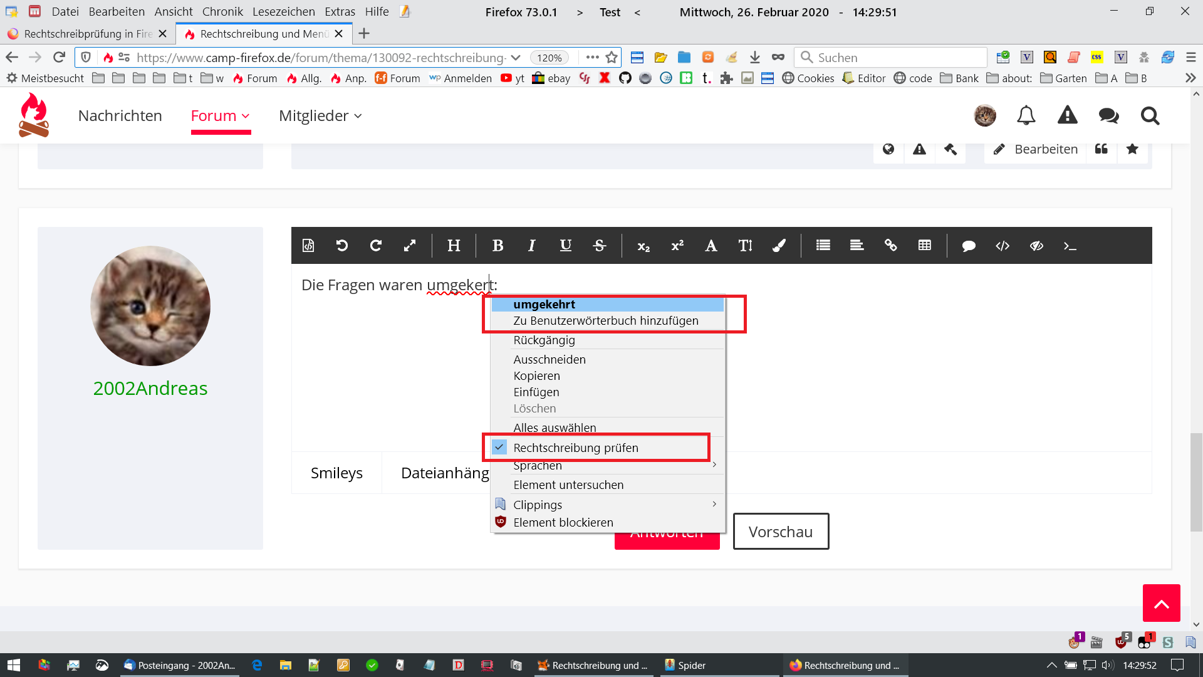Apply italic formatting in editor
Screen dimensions: 1203x677
[531, 246]
